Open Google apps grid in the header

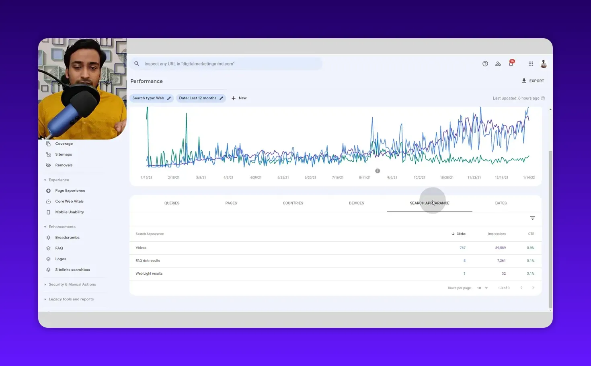530,64
